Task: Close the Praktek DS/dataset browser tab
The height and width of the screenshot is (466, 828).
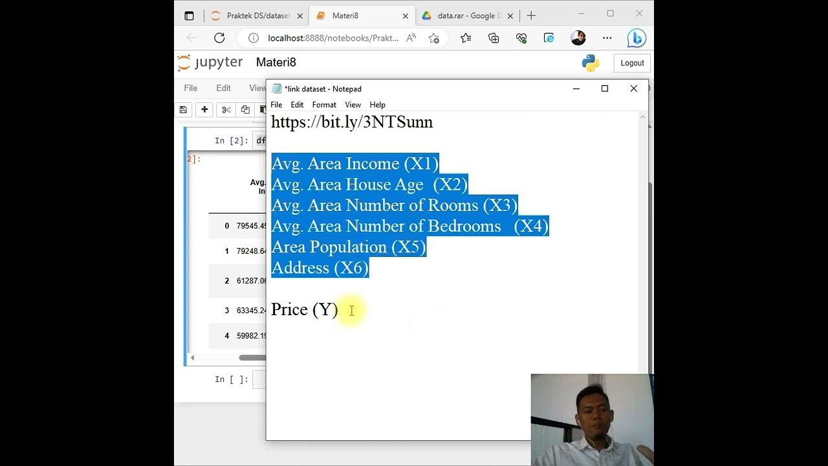Action: click(x=301, y=16)
